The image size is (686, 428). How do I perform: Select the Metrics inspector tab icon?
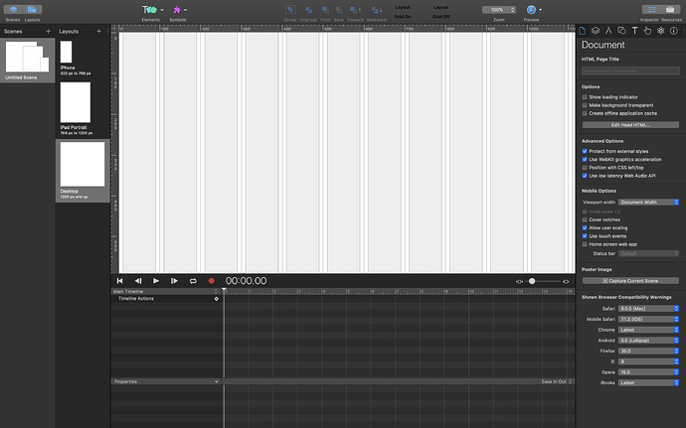click(608, 31)
